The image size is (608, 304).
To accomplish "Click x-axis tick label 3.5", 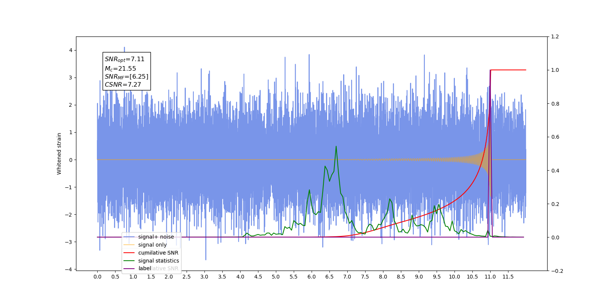I will pos(222,277).
